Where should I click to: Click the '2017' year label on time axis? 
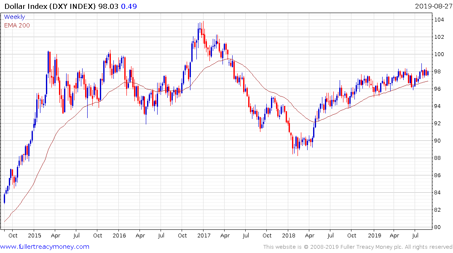[x=204, y=236]
